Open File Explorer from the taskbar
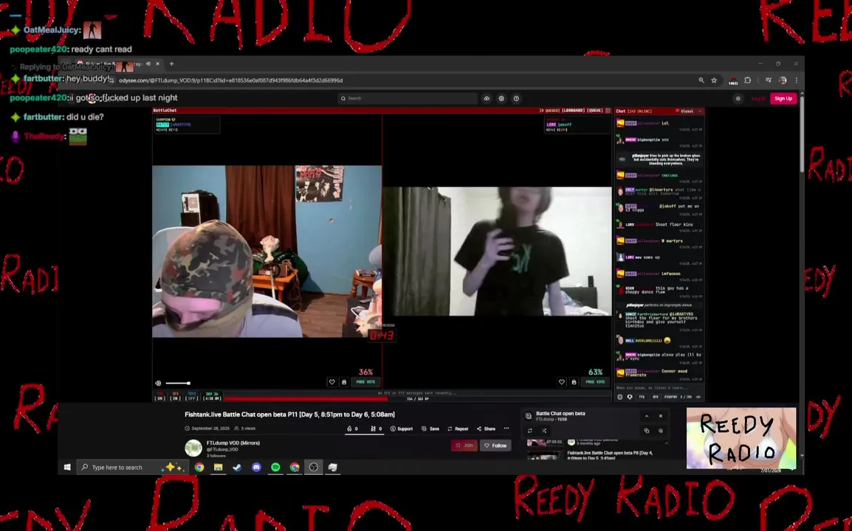Viewport: 852px width, 531px height. (x=218, y=467)
